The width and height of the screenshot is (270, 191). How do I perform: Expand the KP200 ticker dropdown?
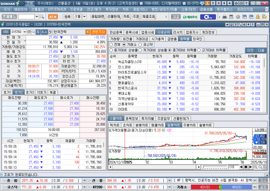[x=169, y=187]
